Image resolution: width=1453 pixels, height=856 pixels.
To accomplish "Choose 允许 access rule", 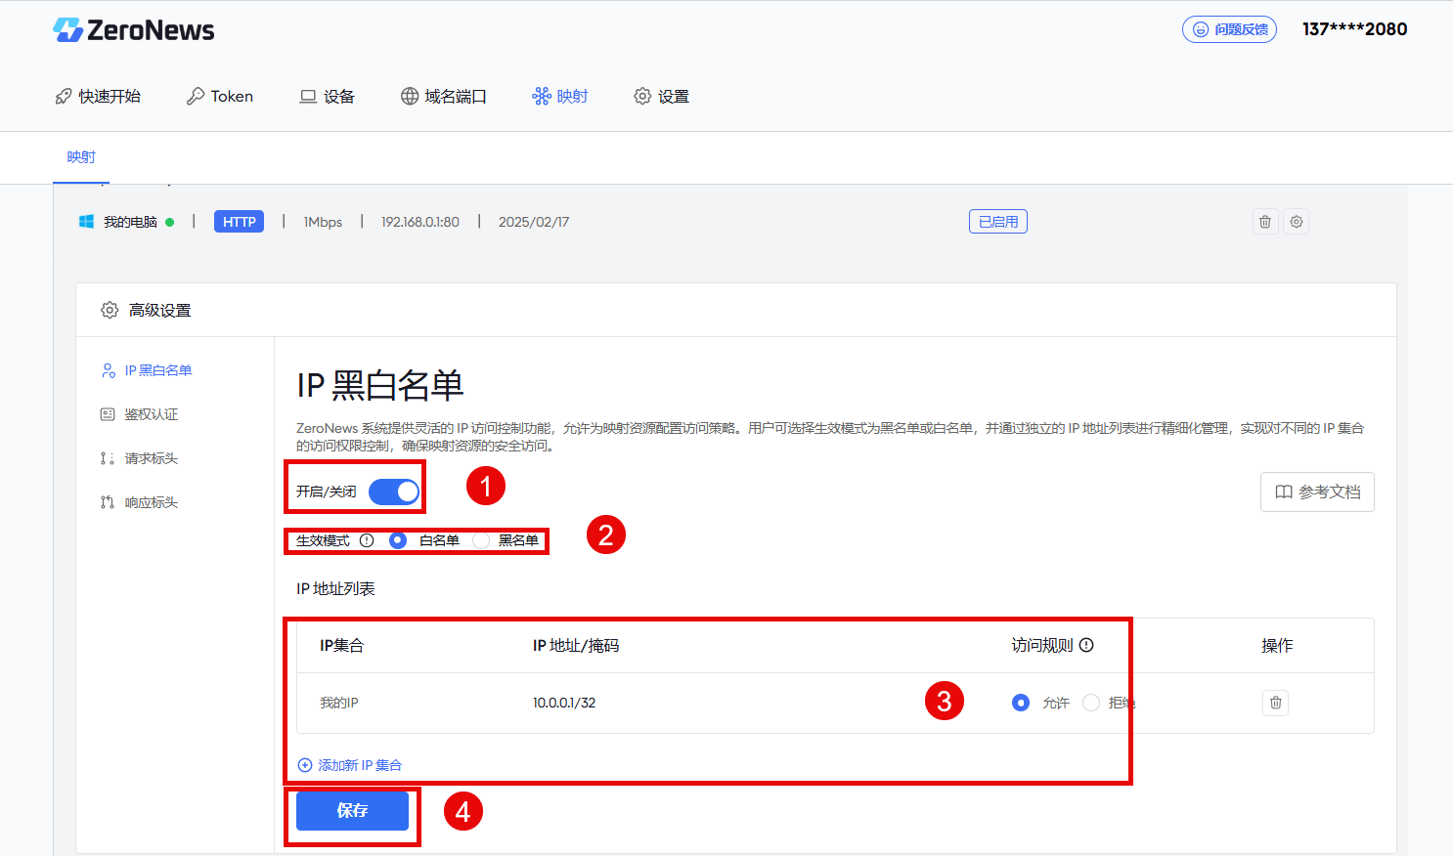I will click(x=1021, y=703).
